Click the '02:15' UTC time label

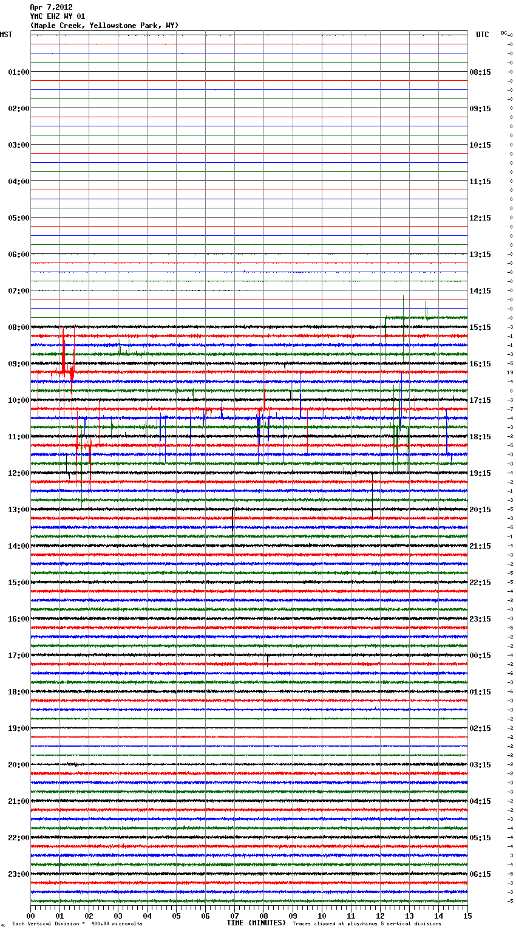pos(480,728)
